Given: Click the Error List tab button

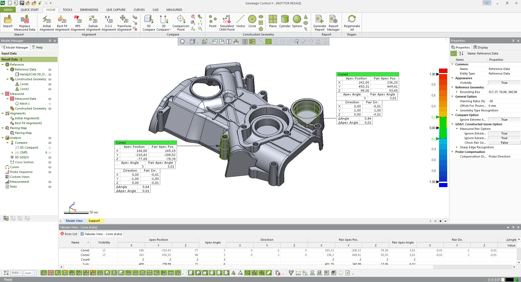Looking at the screenshot, I should (x=69, y=234).
